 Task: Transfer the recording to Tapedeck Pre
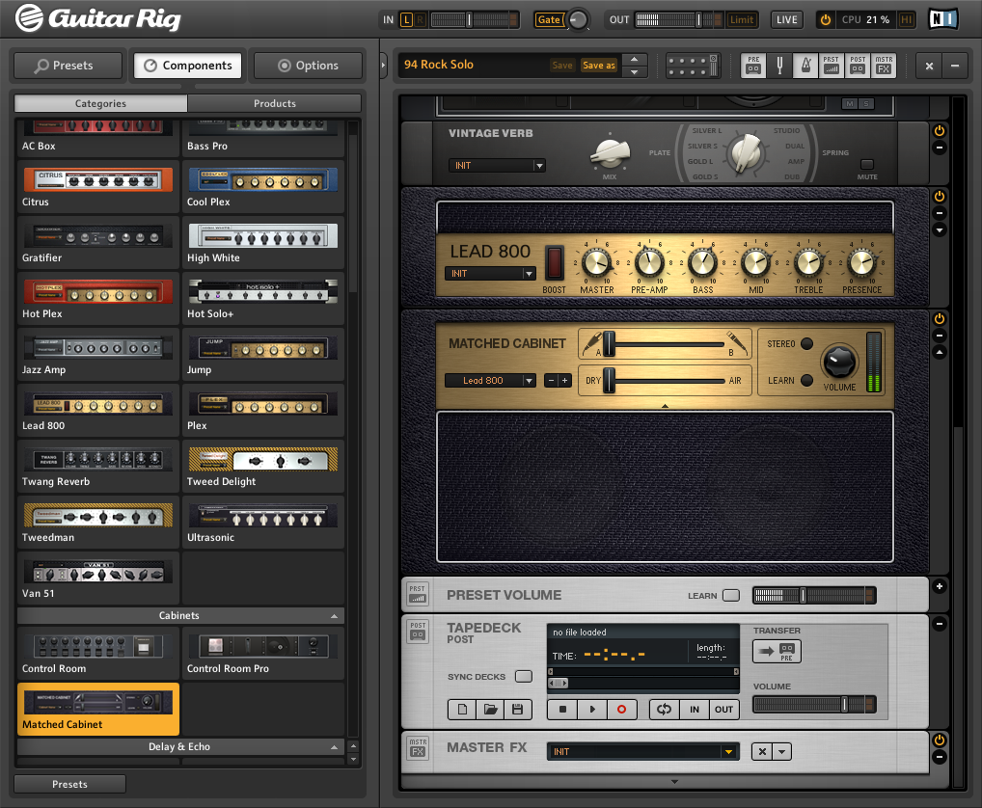click(x=777, y=652)
